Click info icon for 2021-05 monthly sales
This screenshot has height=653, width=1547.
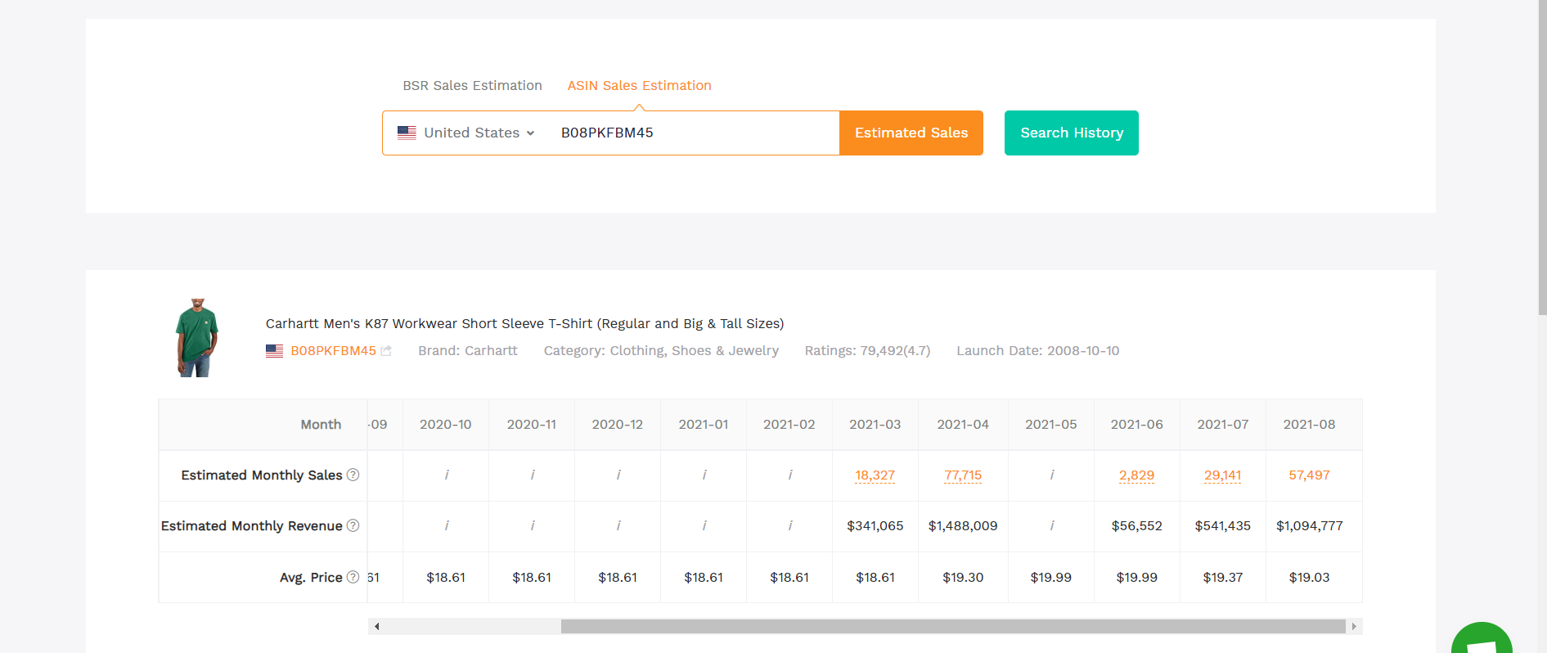coord(1052,475)
